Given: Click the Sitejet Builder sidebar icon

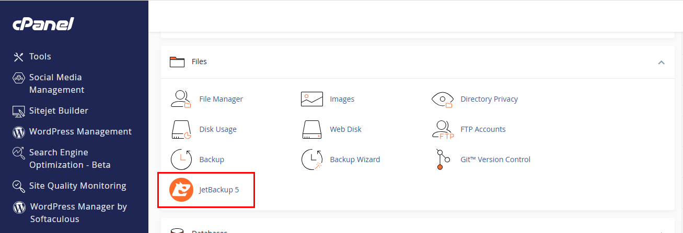Looking at the screenshot, I should (19, 111).
